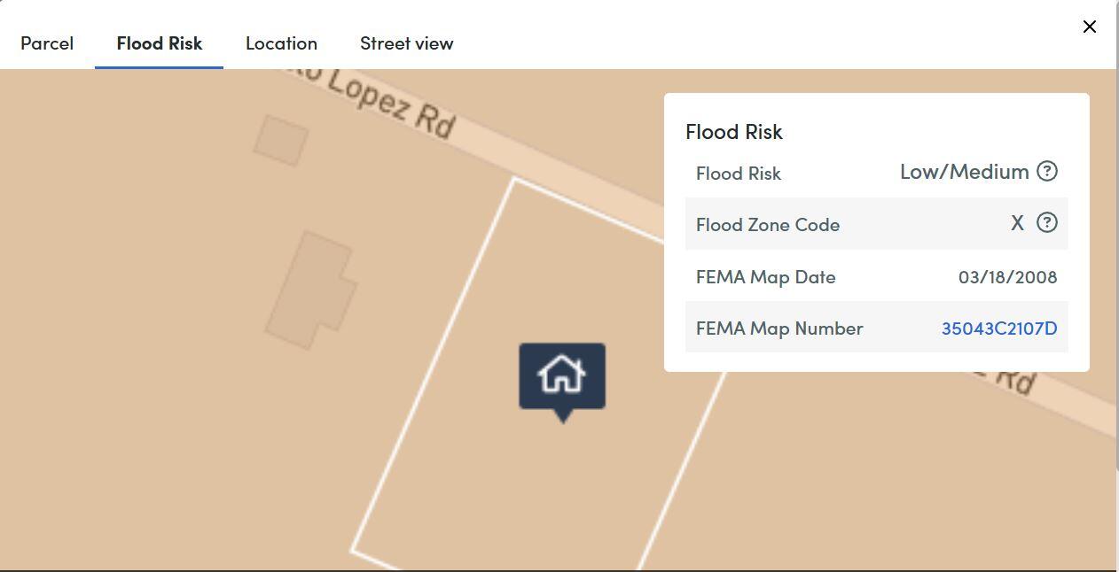Click the Flood Zone Code value X

coord(1017,223)
